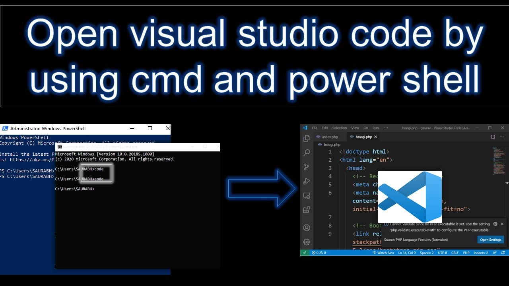Click the feedback icon in VS Code status bar
Image resolution: width=509 pixels, height=286 pixels.
tap(494, 253)
